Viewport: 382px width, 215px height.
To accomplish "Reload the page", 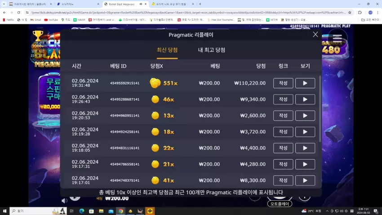I will (x=18, y=13).
